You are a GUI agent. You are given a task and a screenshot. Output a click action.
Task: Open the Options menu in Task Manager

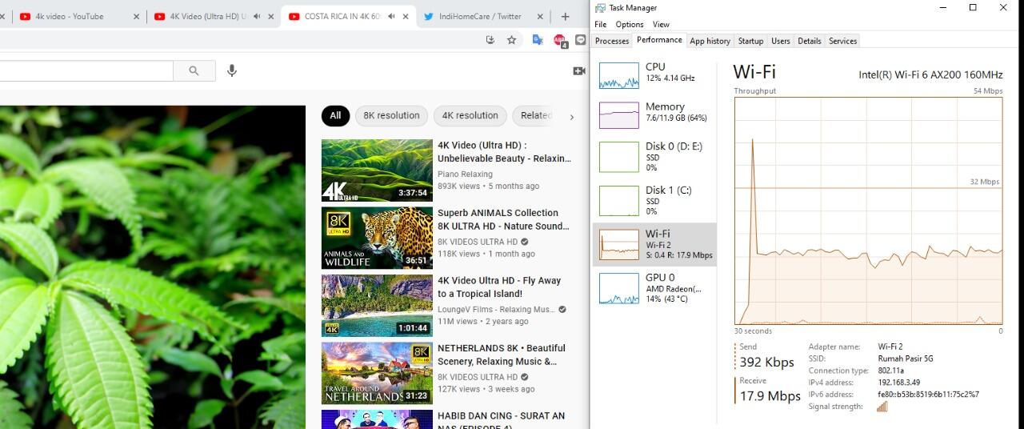(629, 25)
